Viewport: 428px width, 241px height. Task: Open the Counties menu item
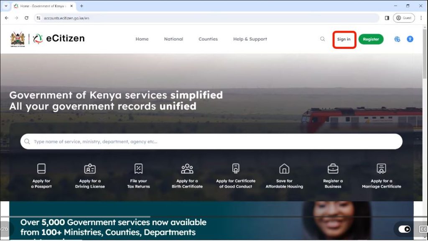(208, 39)
